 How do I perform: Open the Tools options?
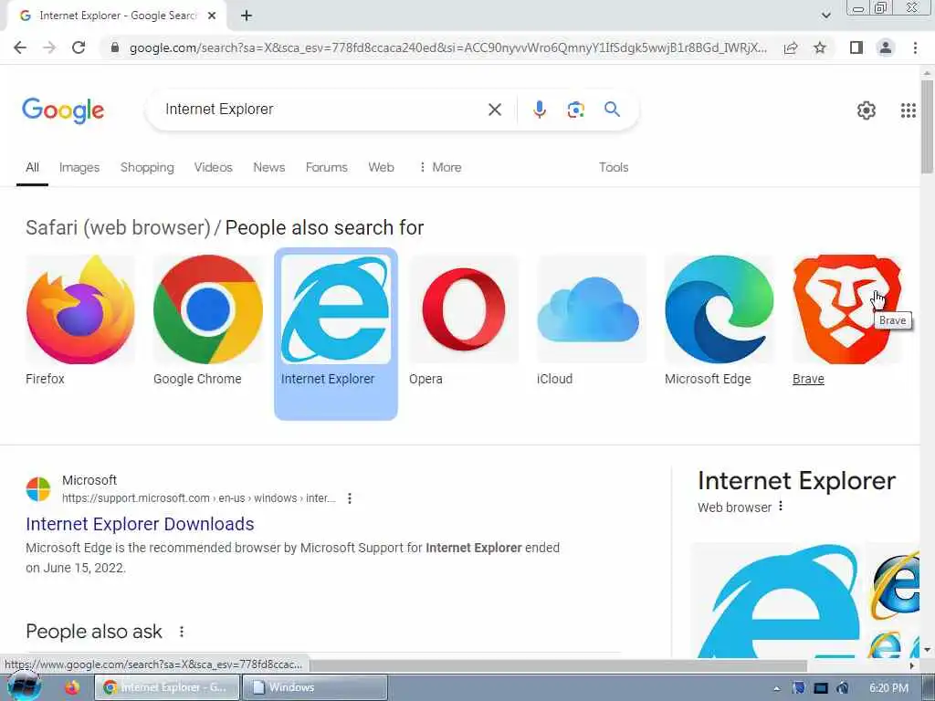click(x=614, y=168)
